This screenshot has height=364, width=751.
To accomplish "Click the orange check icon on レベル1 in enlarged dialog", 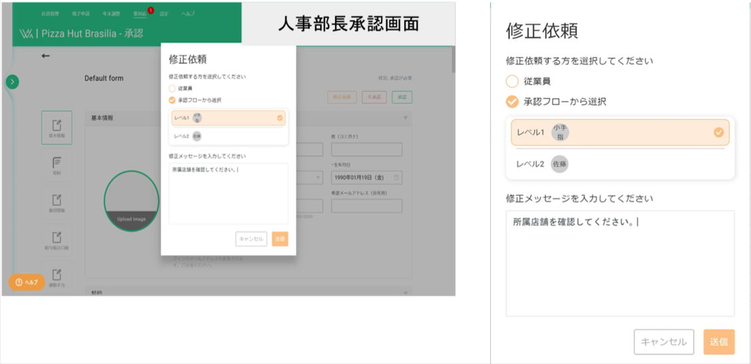I will 718,132.
